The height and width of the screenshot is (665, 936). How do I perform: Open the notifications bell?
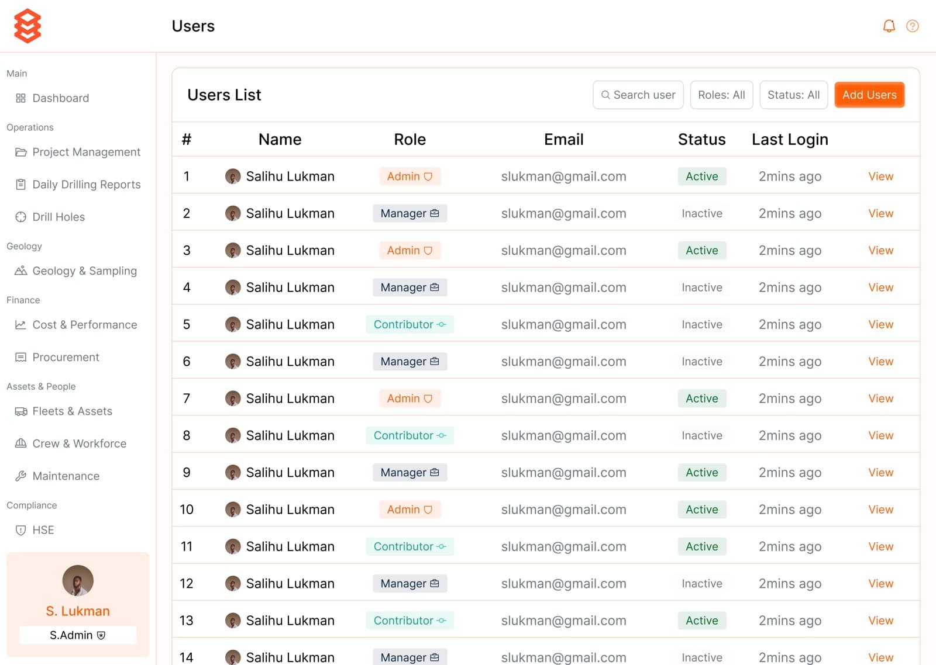point(889,26)
